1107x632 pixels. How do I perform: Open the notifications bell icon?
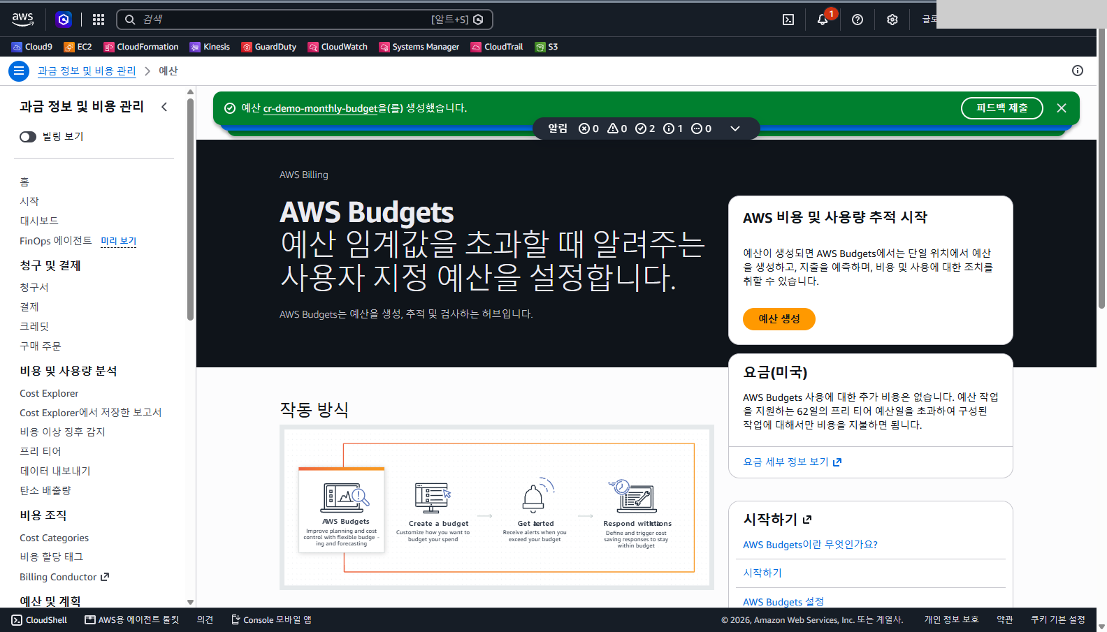(x=823, y=20)
